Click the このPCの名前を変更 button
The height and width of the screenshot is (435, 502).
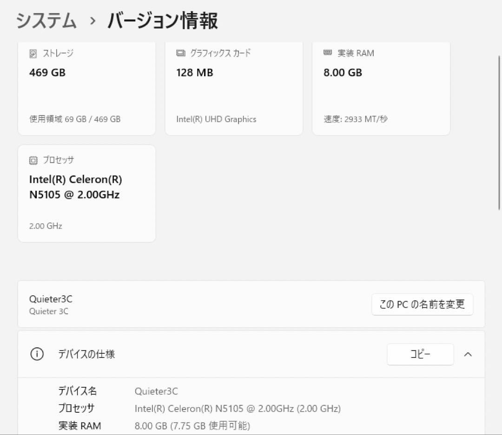(422, 304)
